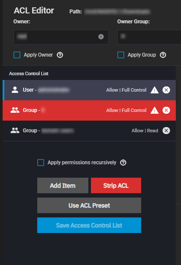Open help tooltip beside Apply Owner

click(60, 55)
